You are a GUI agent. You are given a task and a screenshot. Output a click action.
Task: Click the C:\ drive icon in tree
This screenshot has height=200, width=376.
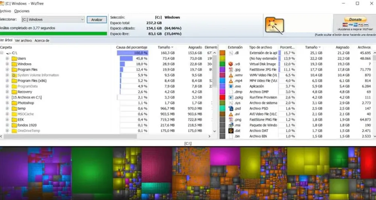[x=9, y=53]
